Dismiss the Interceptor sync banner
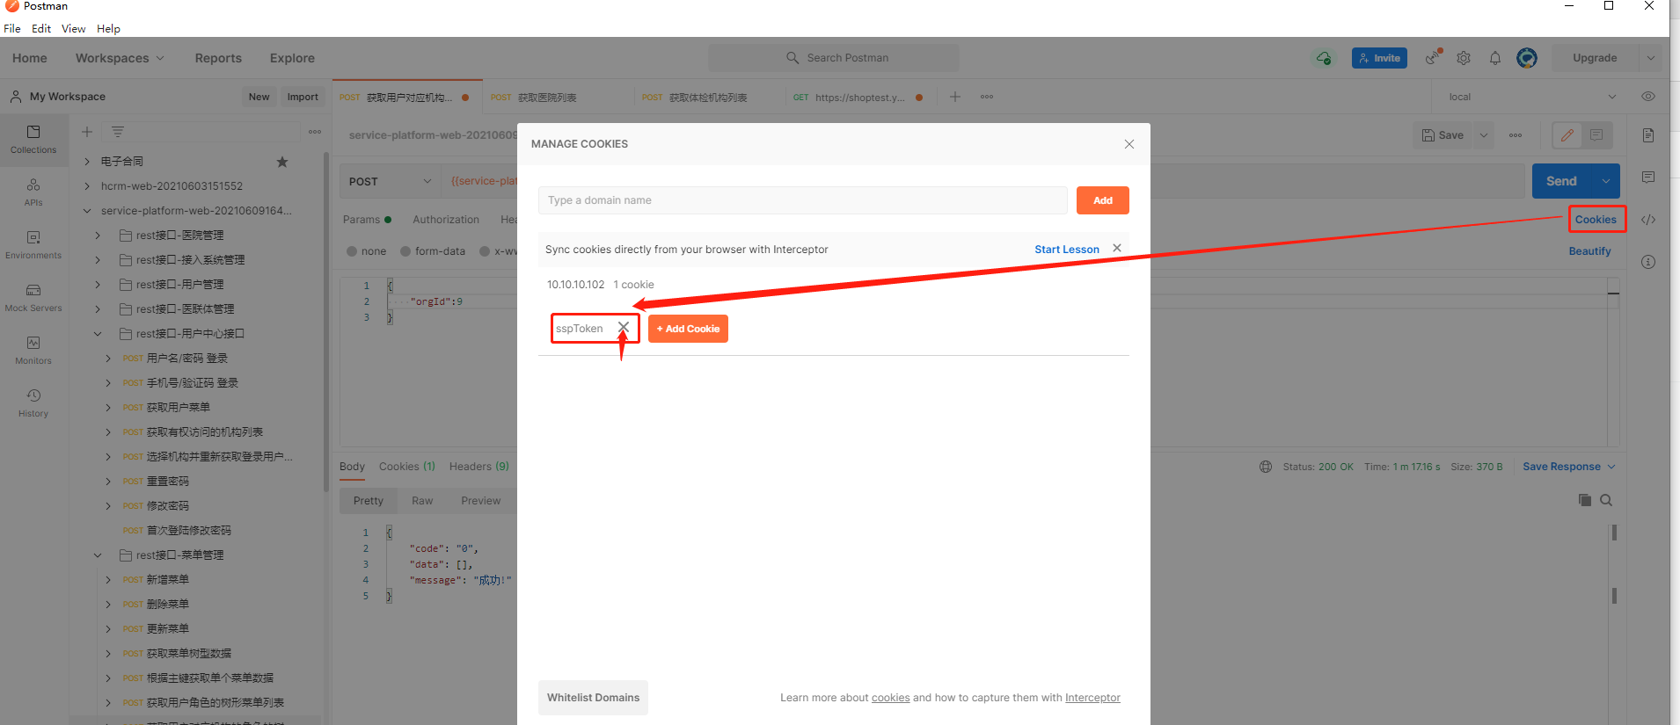This screenshot has width=1680, height=725. (x=1117, y=249)
